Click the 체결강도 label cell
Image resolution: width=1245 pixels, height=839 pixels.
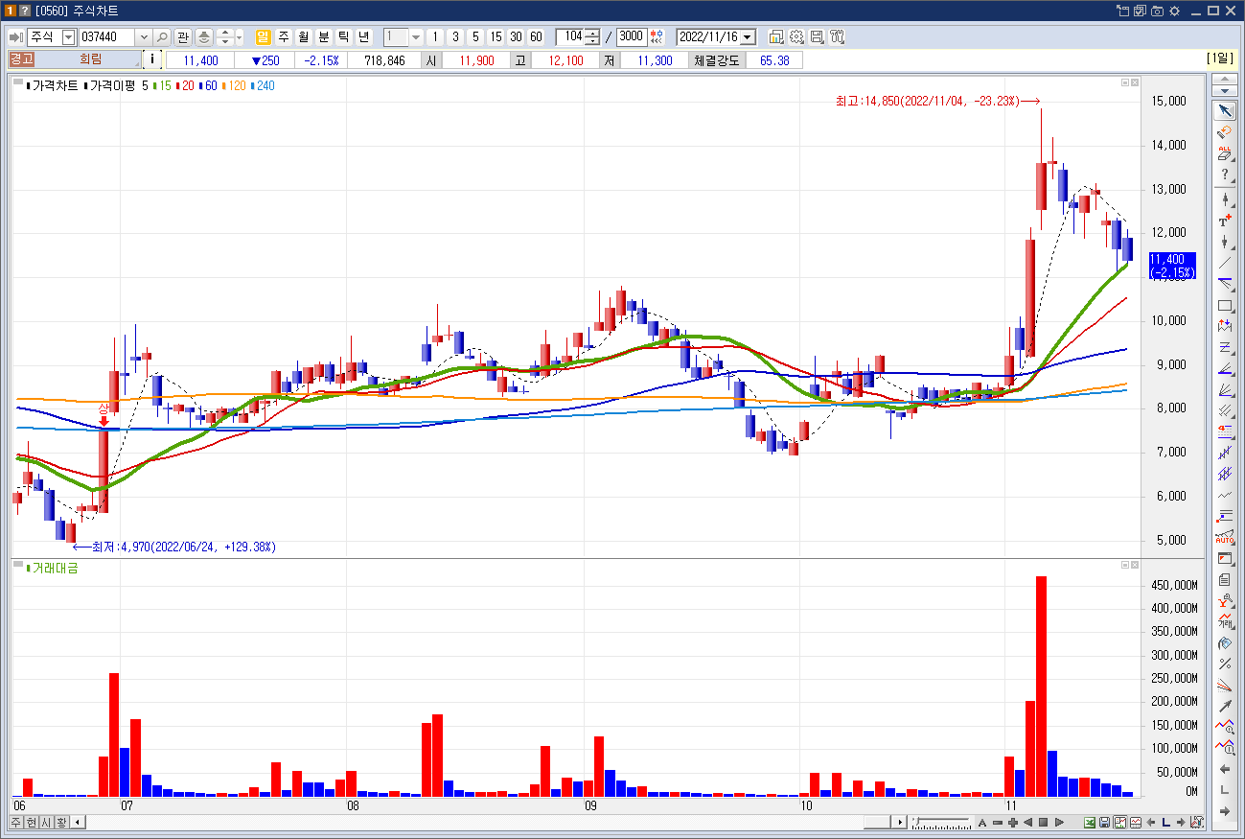click(x=717, y=60)
